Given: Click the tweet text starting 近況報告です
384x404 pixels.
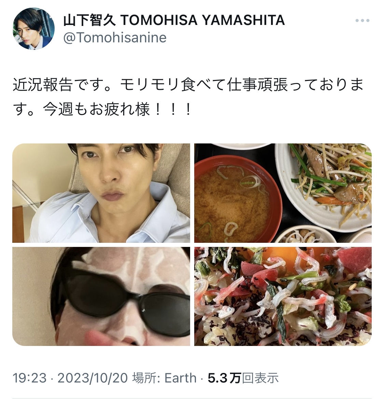Looking at the screenshot, I should tap(188, 97).
